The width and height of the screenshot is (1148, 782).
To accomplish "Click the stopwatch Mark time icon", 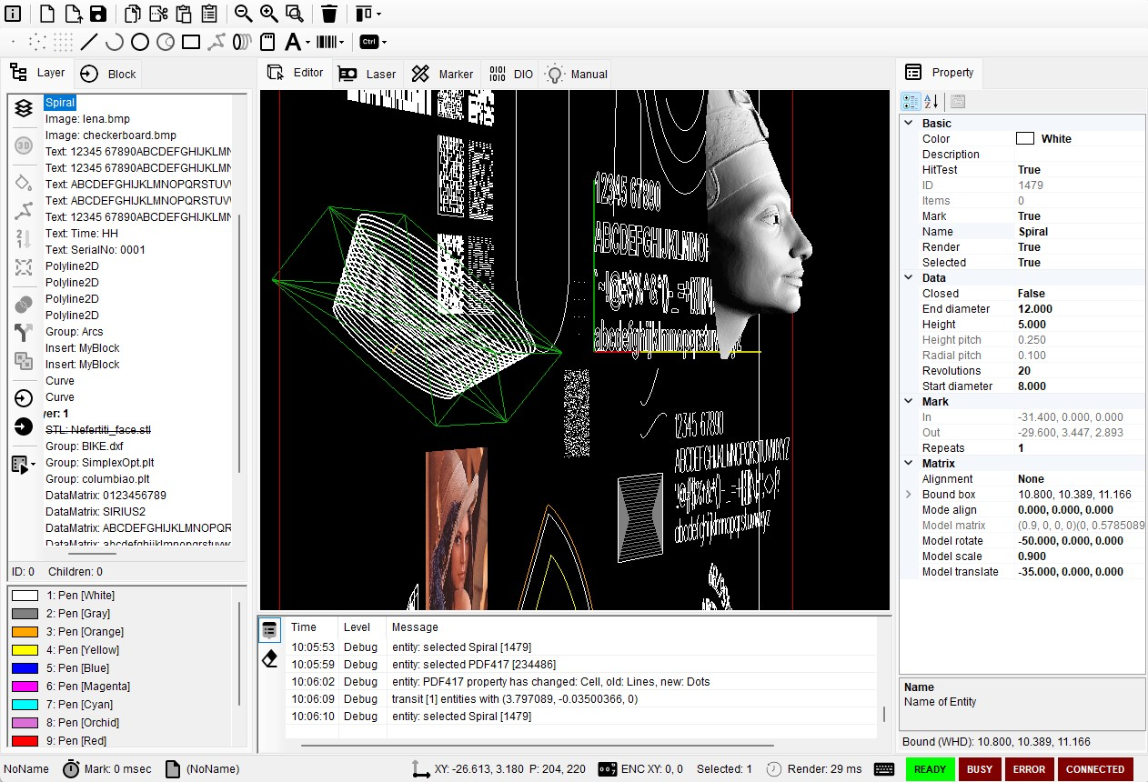I will pyautogui.click(x=71, y=769).
